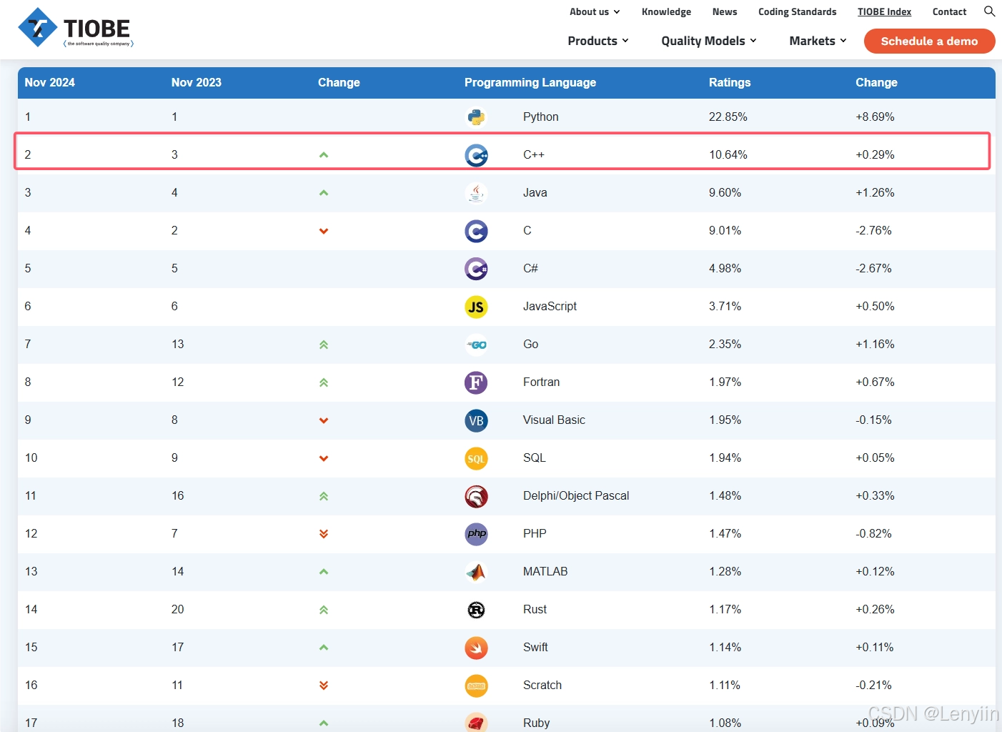This screenshot has width=1002, height=732.
Task: Click the C language icon
Action: [476, 231]
